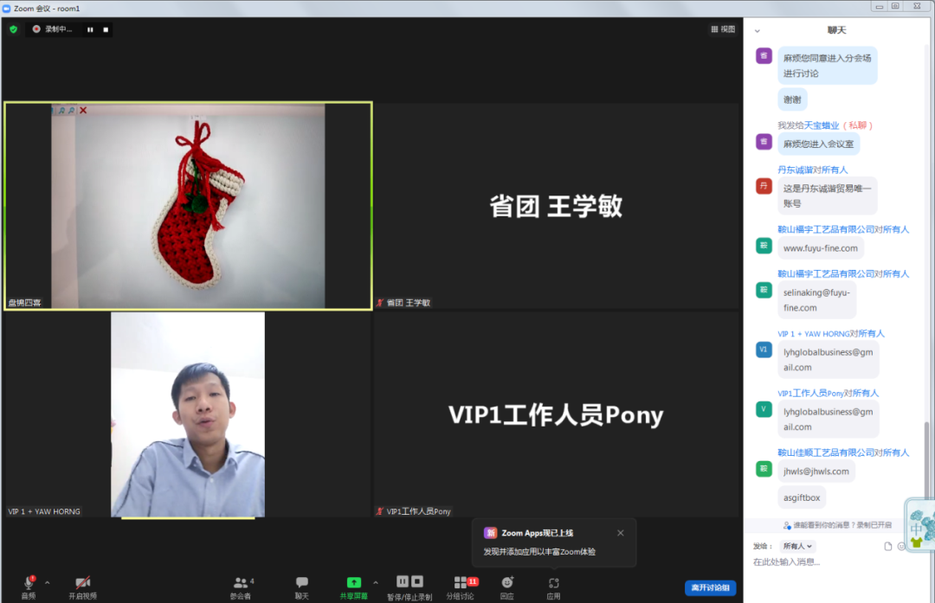Pause recording from the top recording bar

pos(90,29)
